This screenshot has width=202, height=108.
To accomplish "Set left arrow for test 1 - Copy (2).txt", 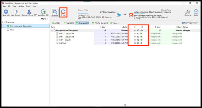I will tap(135, 33).
